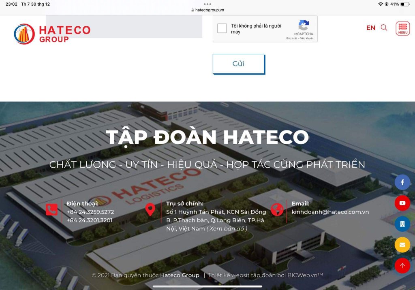
Task: Click the red map pin icon
Action: click(150, 209)
